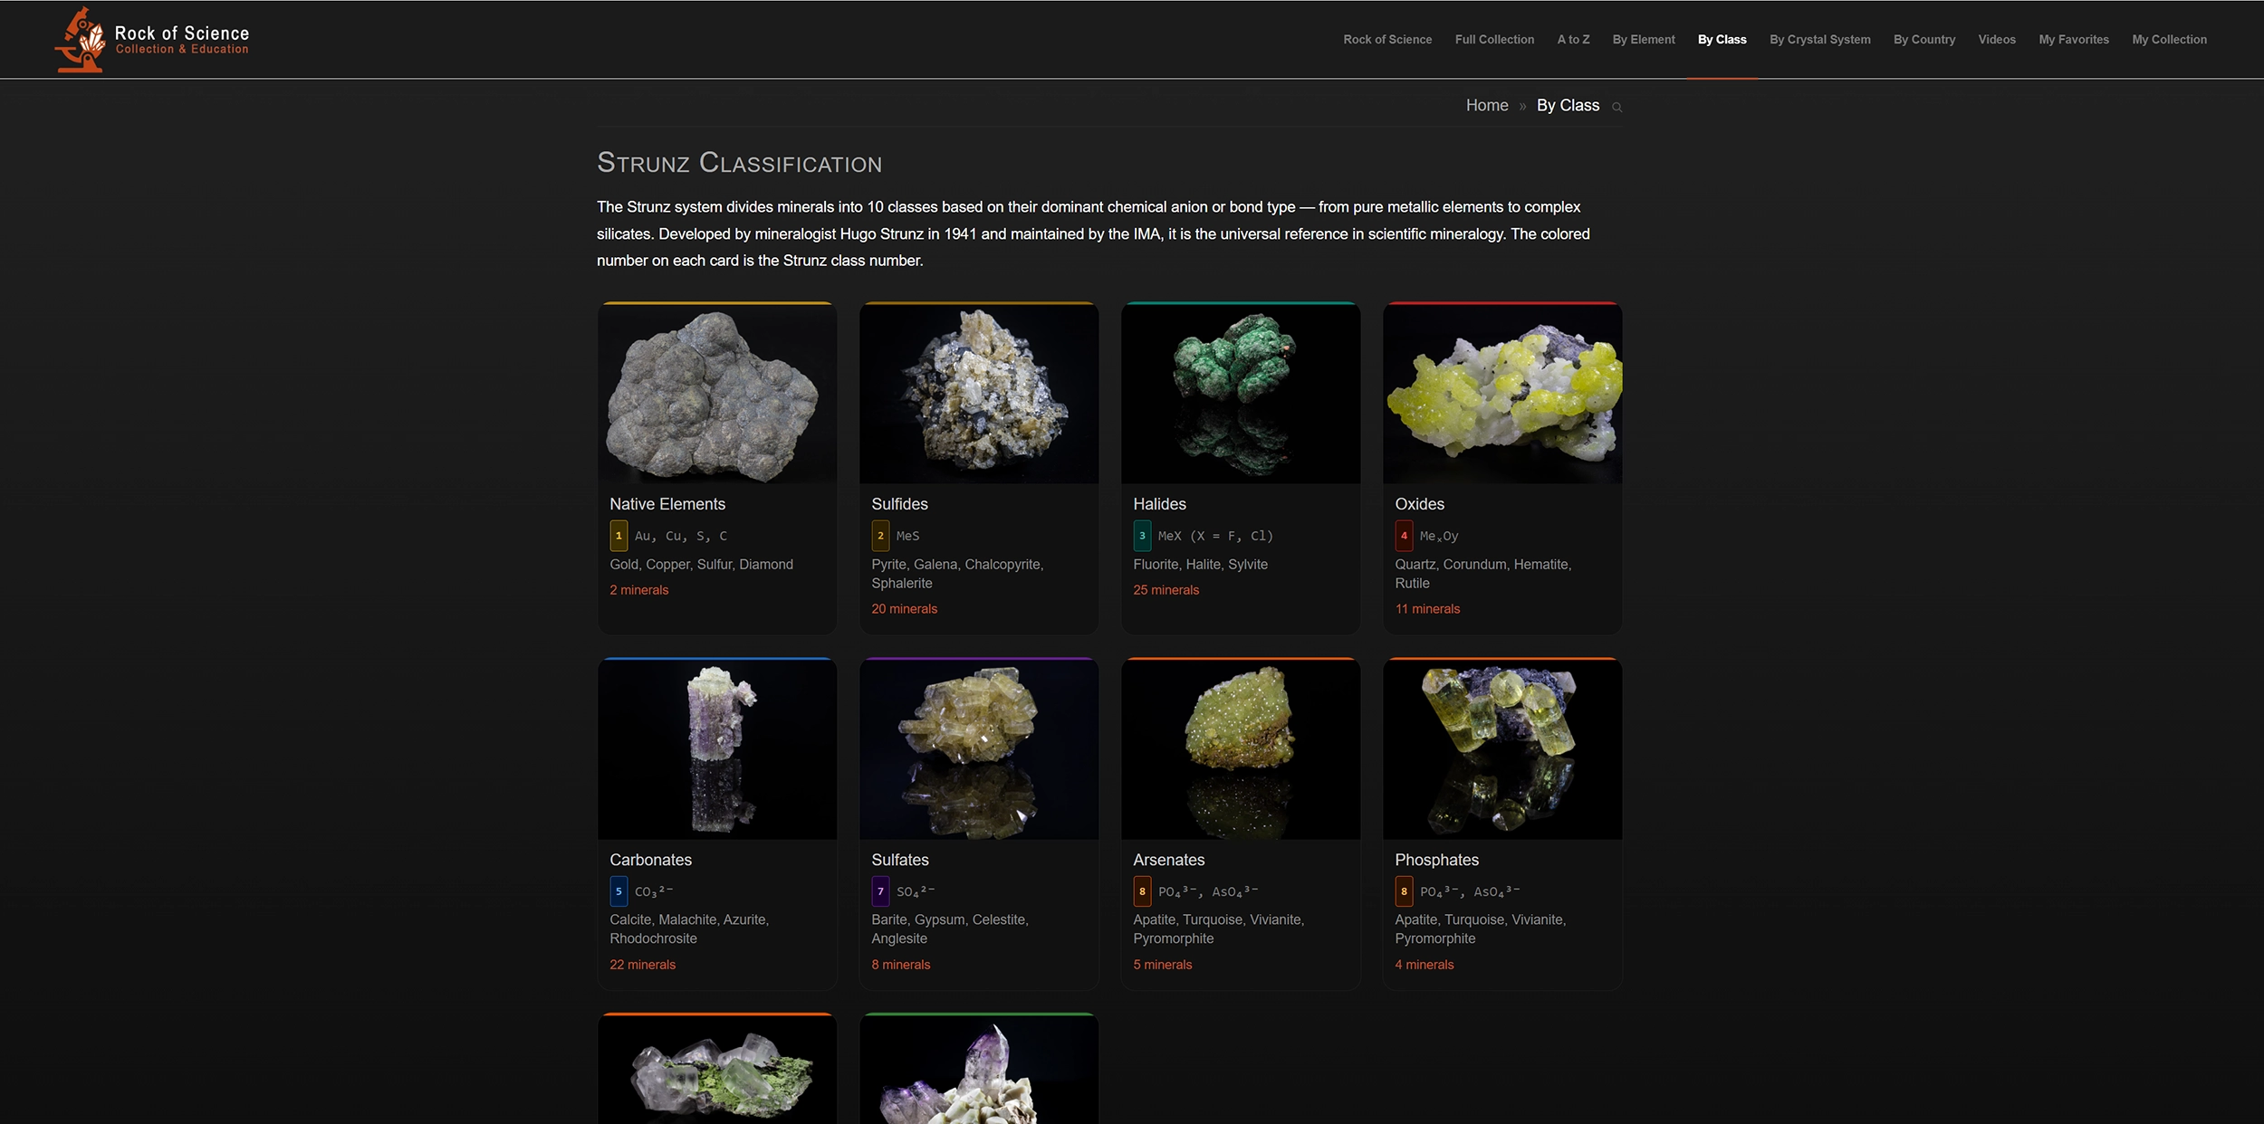
Task: Click the Rock of Science microscope logo
Action: [x=152, y=39]
